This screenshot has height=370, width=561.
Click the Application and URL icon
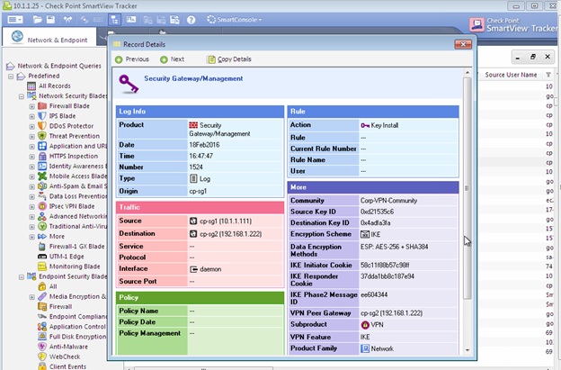42,146
